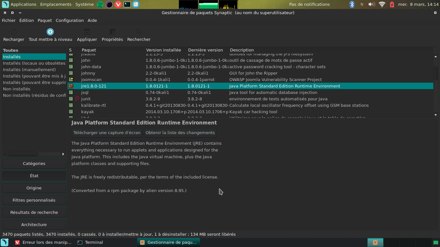Click the package list vertical scrollbar thumb

click(x=436, y=73)
